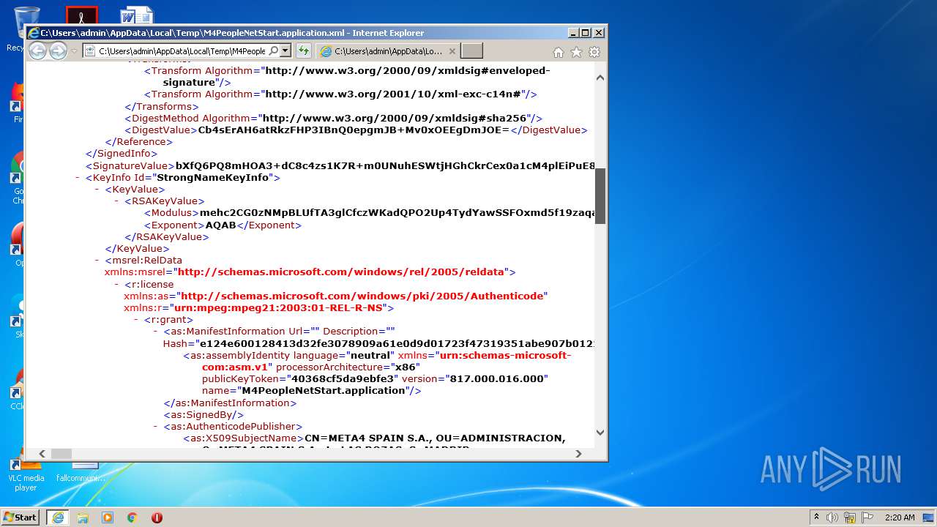Open a new blank tab
This screenshot has width=937, height=527.
472,51
